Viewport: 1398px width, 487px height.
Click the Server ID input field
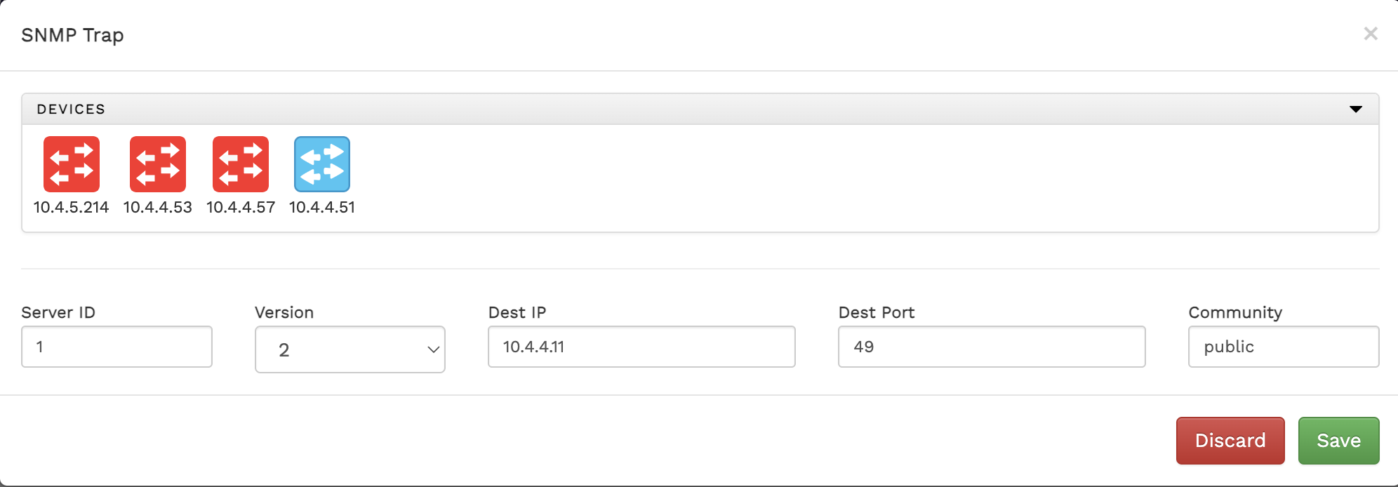[x=116, y=347]
